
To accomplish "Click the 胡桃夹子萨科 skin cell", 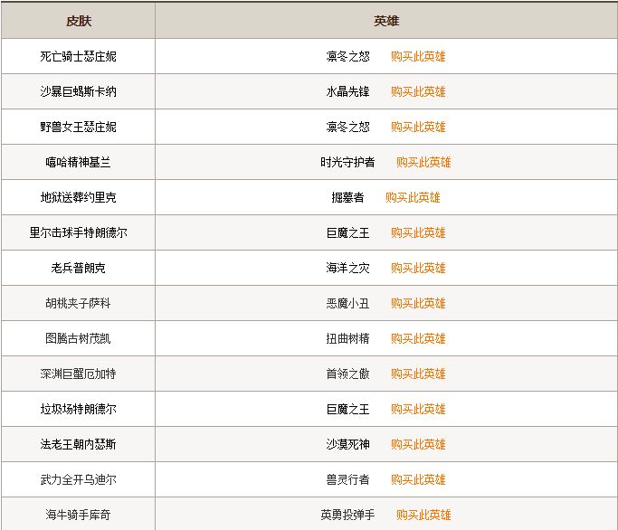I will point(79,303).
